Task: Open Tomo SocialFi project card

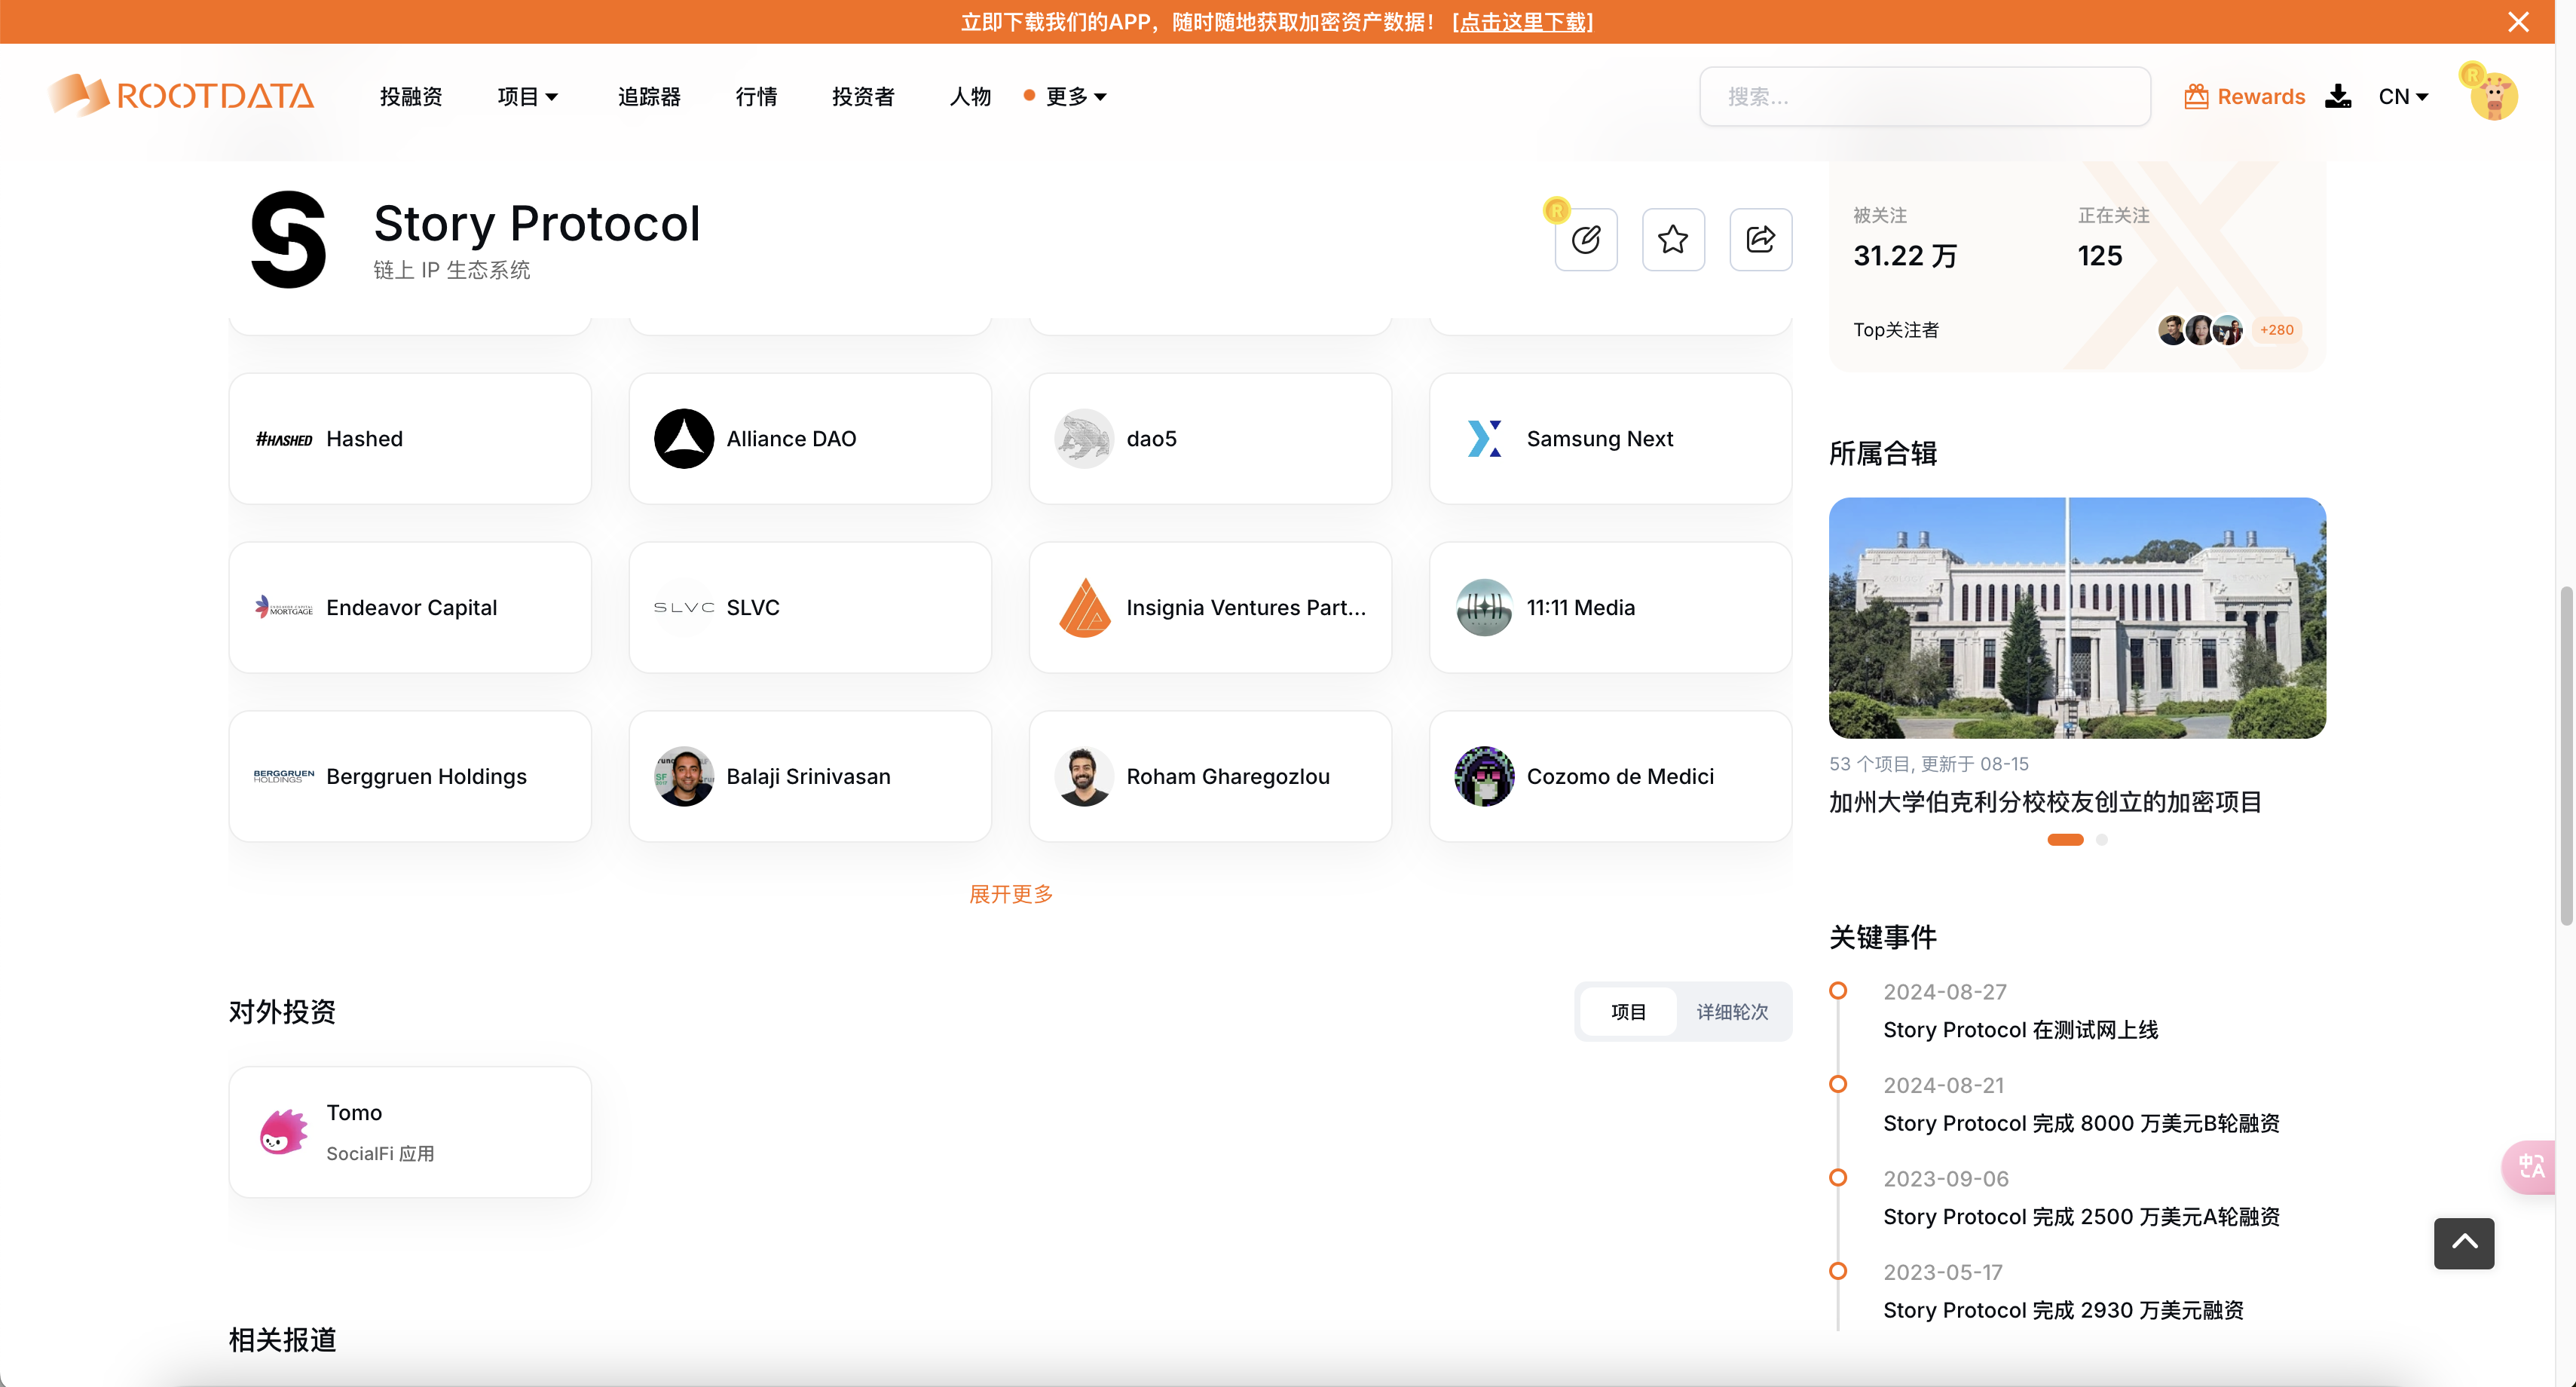Action: pyautogui.click(x=410, y=1132)
